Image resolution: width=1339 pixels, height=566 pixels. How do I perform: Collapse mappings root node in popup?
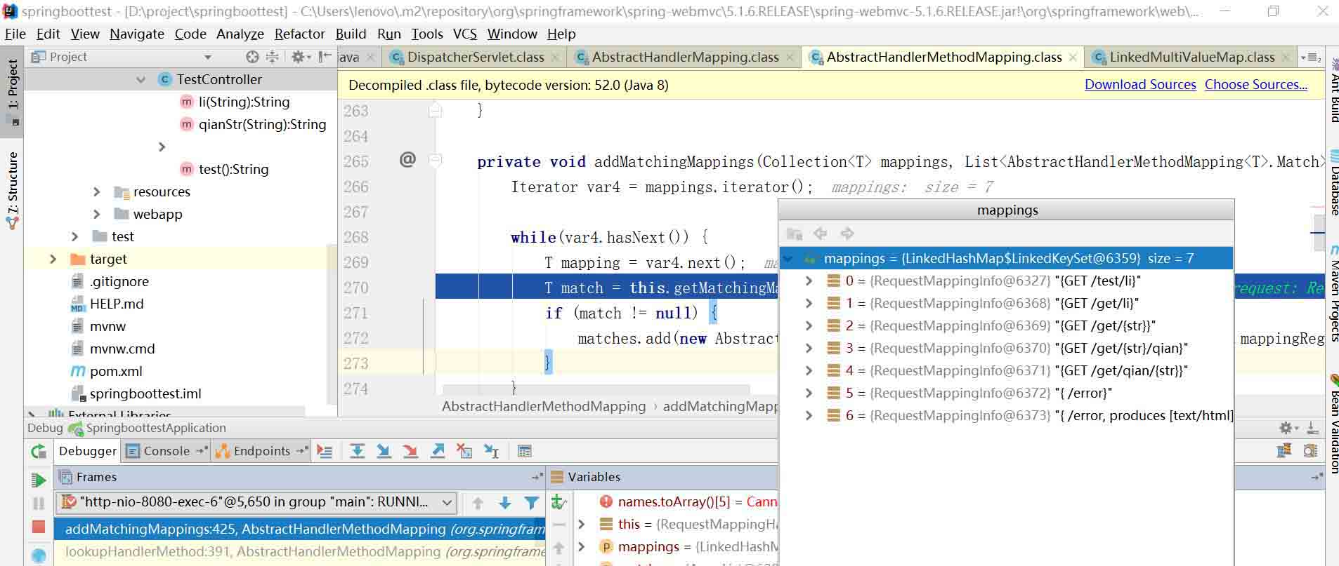788,258
